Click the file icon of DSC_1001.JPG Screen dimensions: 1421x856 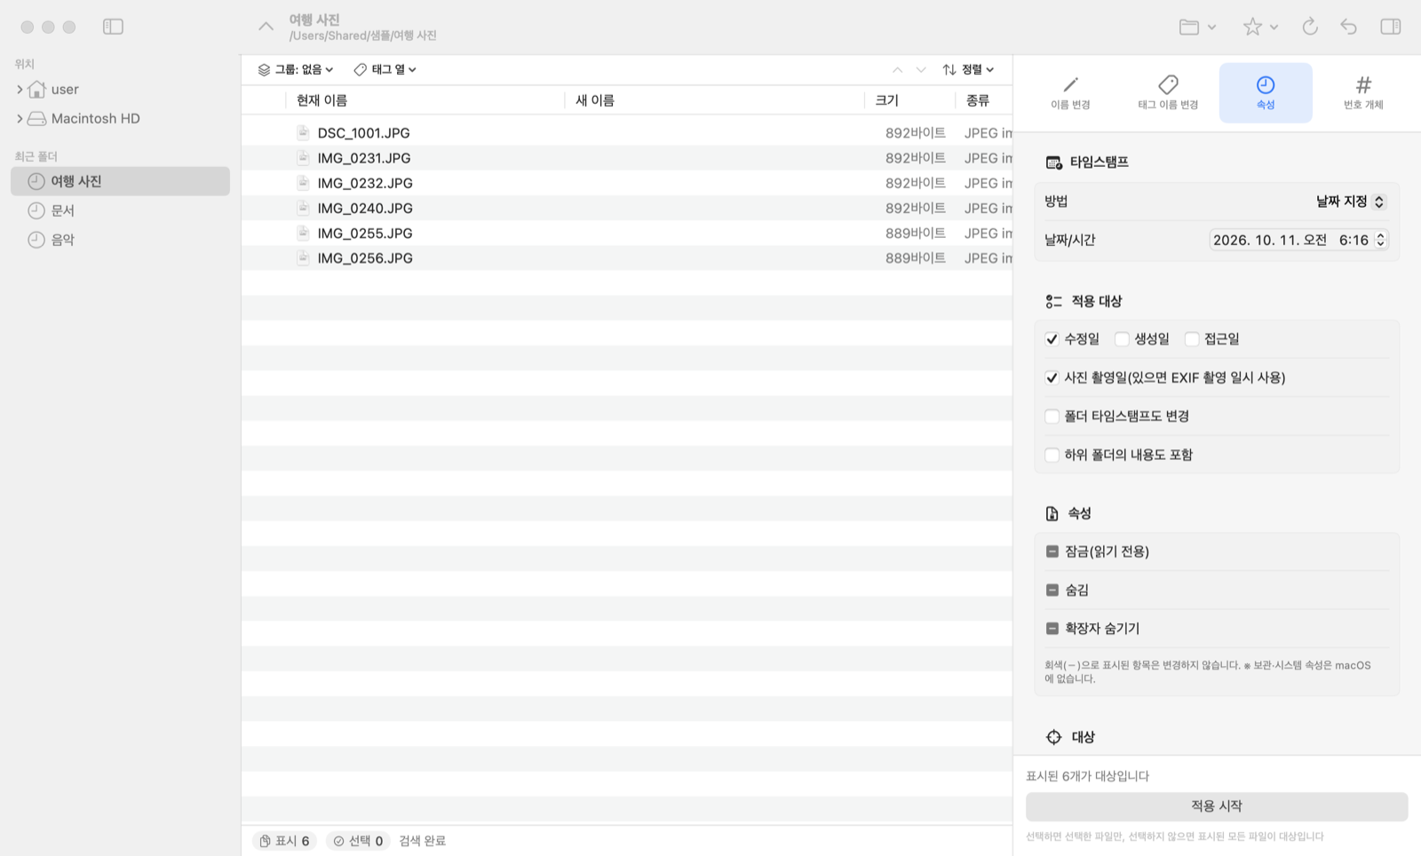[x=303, y=132]
